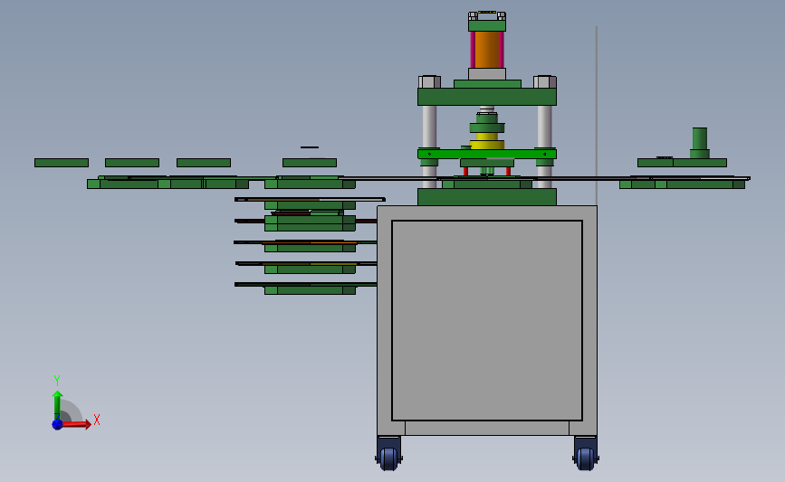This screenshot has height=482, width=785.
Task: Select the right caster wheel under cabinet
Action: (x=585, y=458)
